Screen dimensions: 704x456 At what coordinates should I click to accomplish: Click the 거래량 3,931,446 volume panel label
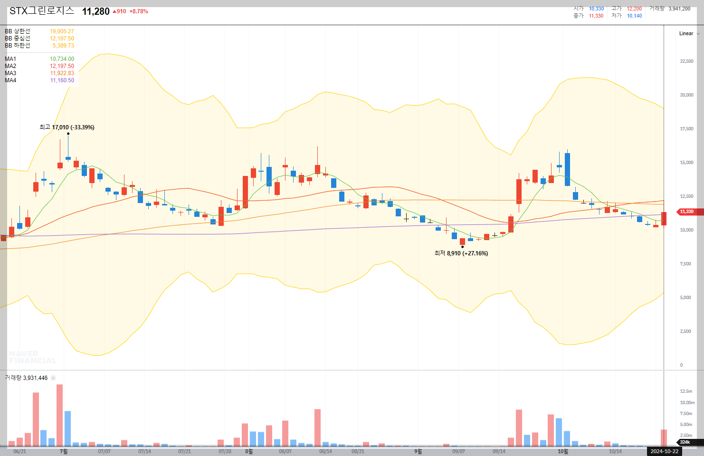pos(26,378)
